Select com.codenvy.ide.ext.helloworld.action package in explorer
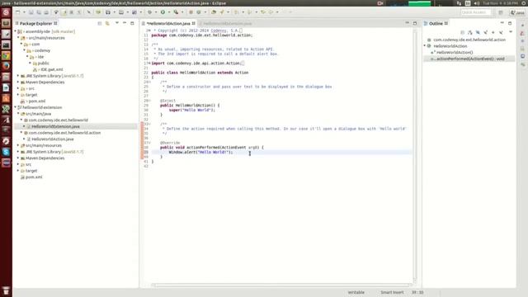 pyautogui.click(x=64, y=133)
